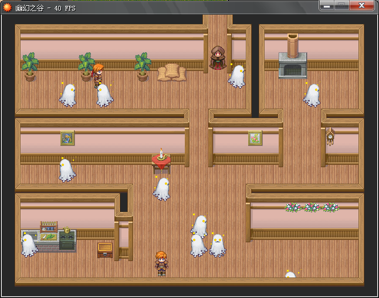Click the ghost under the blue portrait painting
This screenshot has height=298, width=379.
[67, 170]
